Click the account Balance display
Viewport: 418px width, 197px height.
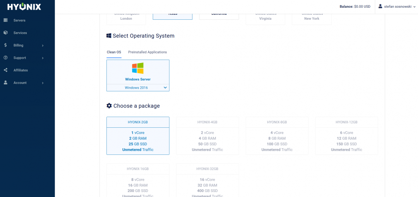click(x=355, y=7)
